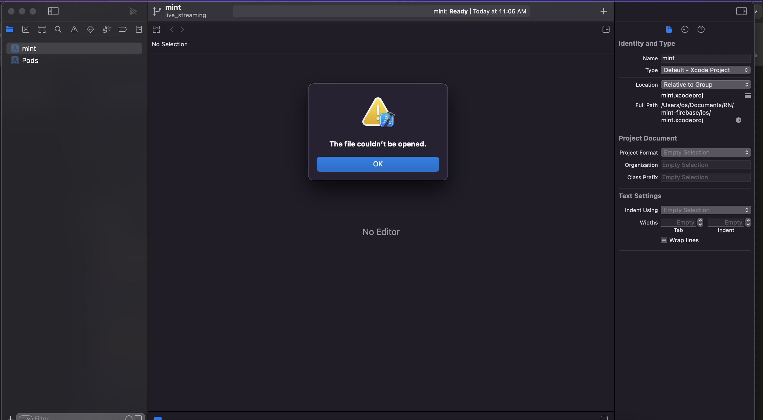This screenshot has width=763, height=420.
Task: Click the Organization text field
Action: tap(706, 165)
